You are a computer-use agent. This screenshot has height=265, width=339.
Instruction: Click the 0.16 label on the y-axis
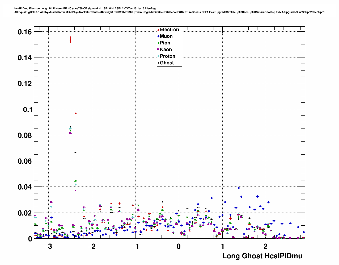coord(24,32)
